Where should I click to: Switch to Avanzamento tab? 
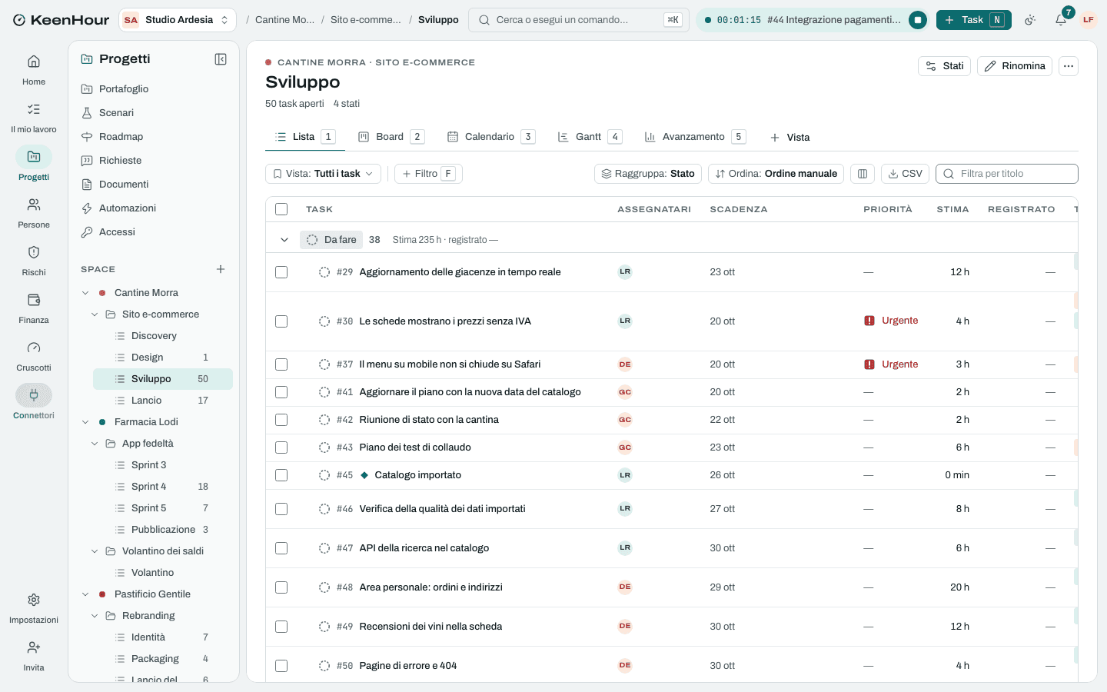coord(695,137)
